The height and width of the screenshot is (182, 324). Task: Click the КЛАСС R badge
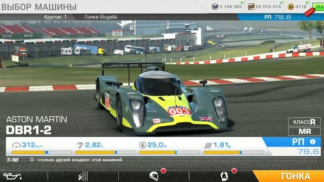(304, 122)
